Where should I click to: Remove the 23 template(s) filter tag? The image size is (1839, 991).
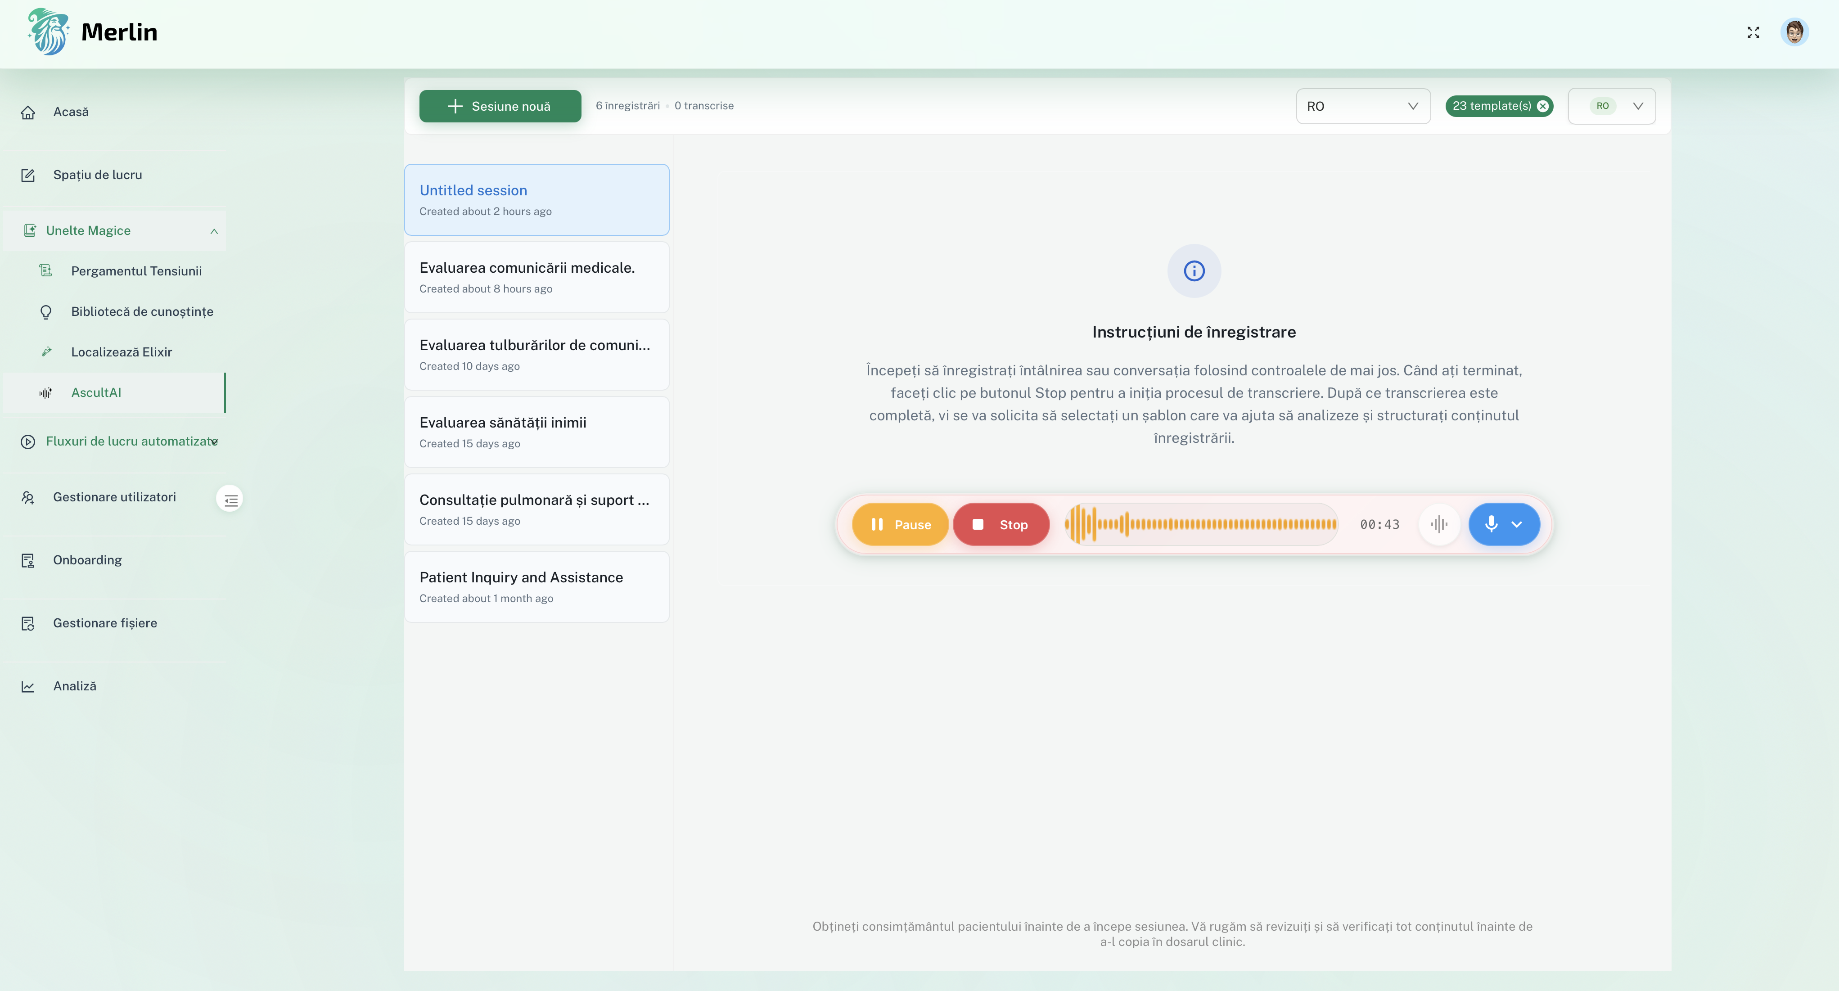coord(1543,106)
